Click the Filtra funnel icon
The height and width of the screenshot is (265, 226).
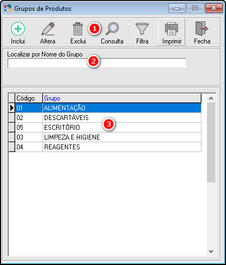click(x=142, y=29)
